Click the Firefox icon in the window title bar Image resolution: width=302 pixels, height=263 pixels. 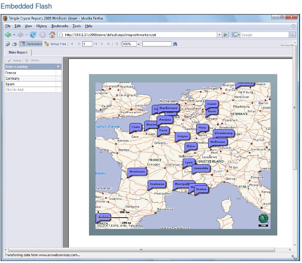pyautogui.click(x=5, y=18)
